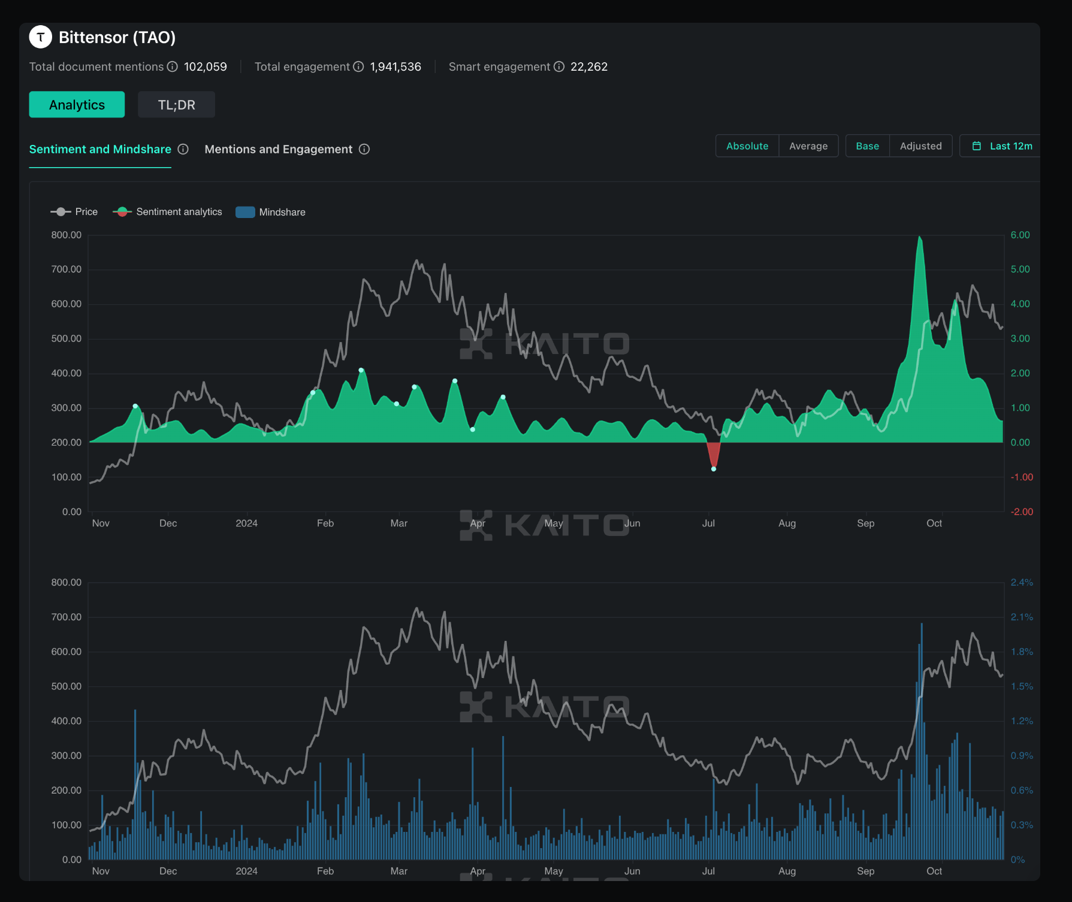Click the Bittensor TAO token logo
Screen dimensions: 1072x902
(x=41, y=37)
